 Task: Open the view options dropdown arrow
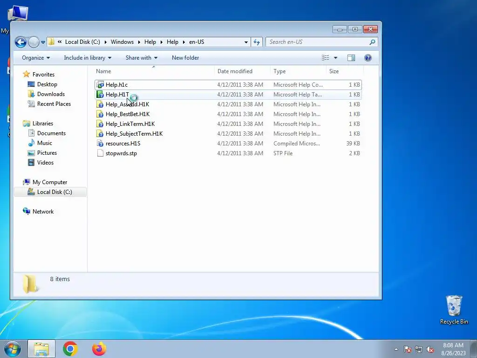(x=335, y=57)
